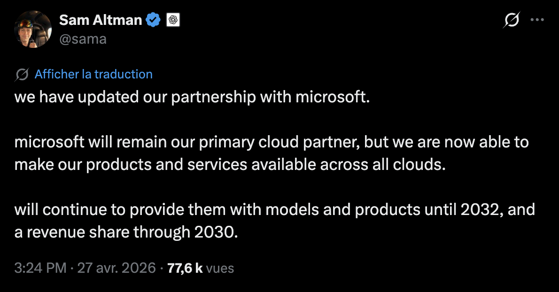Open the @sama handle link
This screenshot has width=559, height=292.
coord(83,39)
